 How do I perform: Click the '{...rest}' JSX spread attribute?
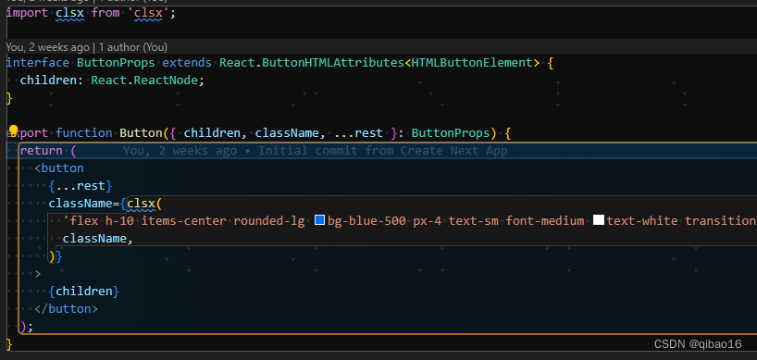click(81, 186)
